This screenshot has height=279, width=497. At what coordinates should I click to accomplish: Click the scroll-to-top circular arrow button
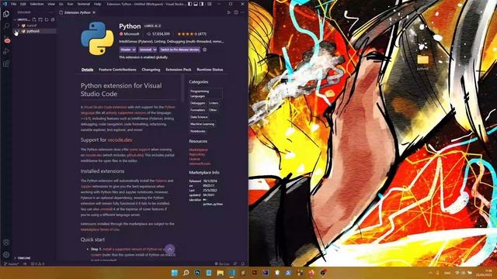(169, 250)
